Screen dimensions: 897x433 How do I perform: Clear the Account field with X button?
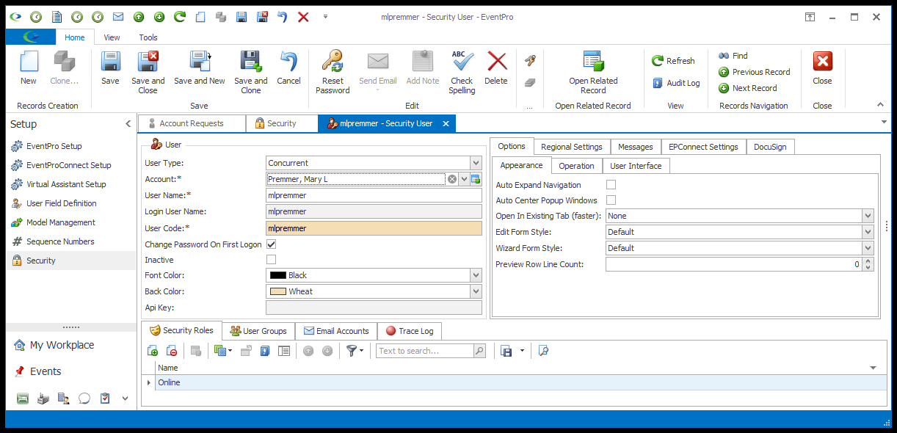pos(452,179)
